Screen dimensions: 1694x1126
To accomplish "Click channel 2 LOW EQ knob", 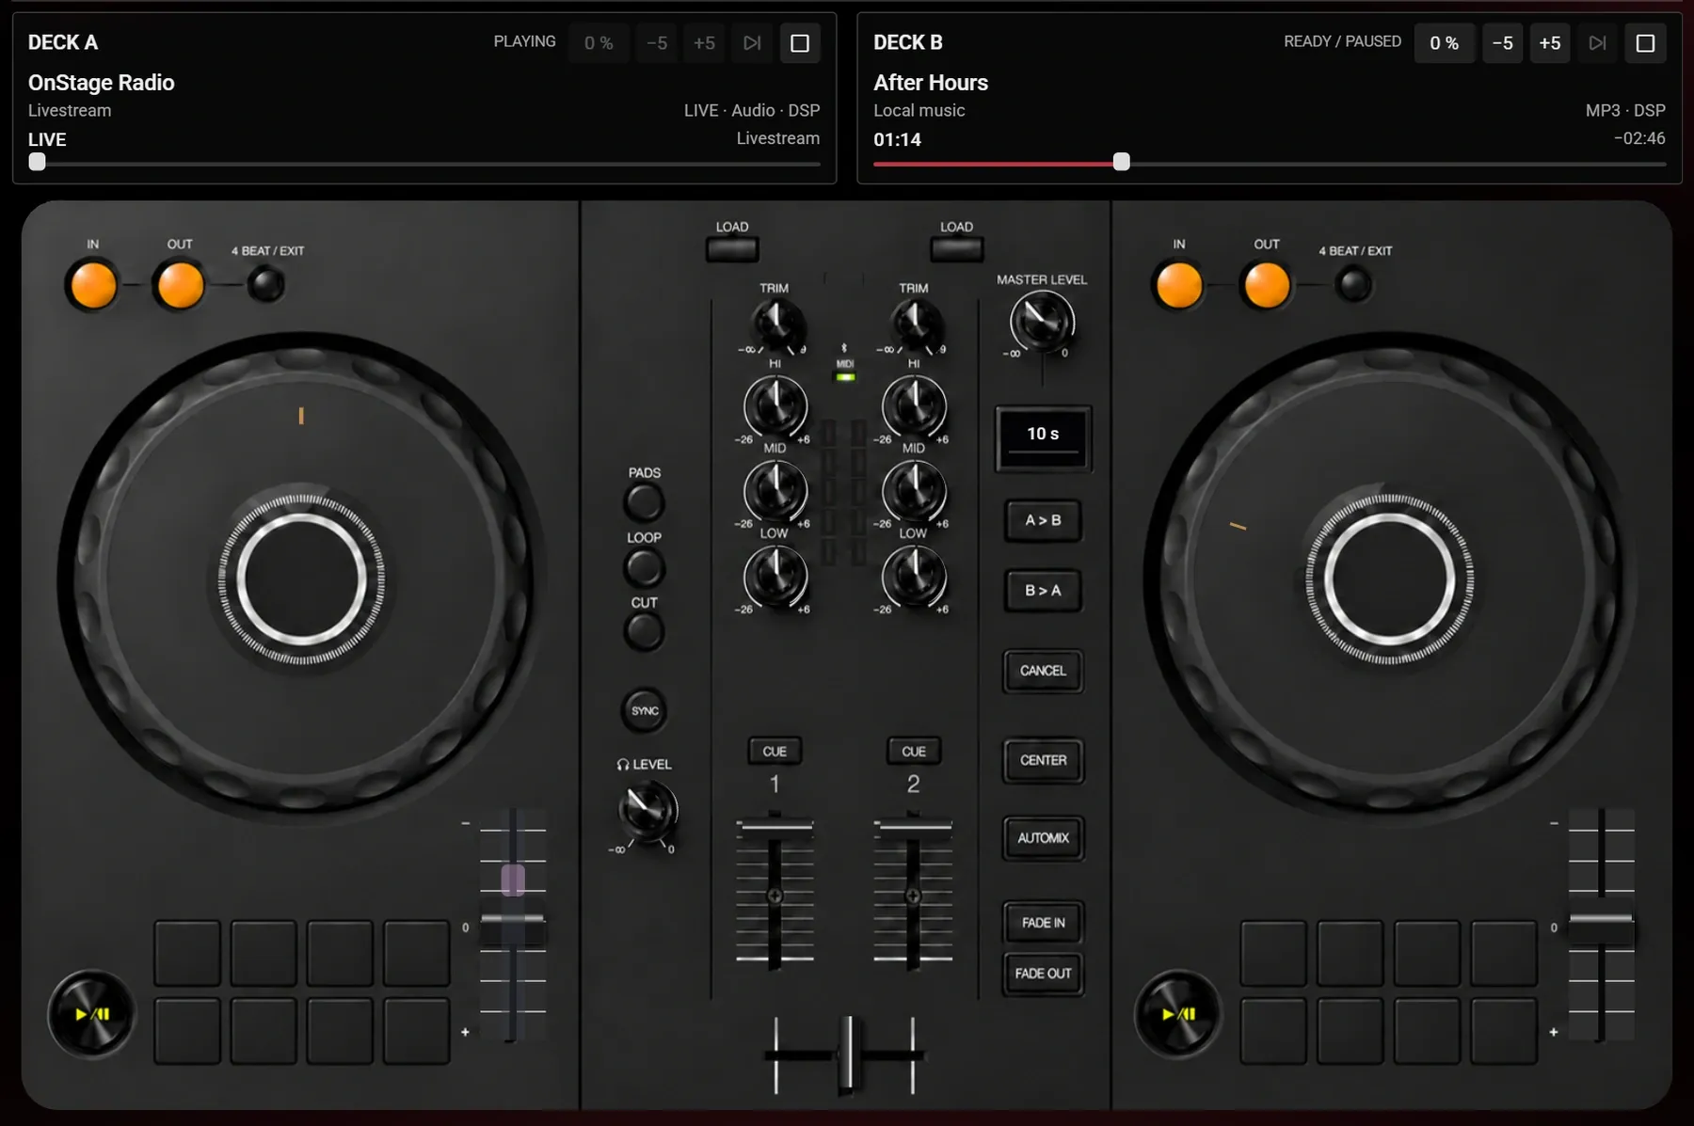I will click(x=914, y=576).
